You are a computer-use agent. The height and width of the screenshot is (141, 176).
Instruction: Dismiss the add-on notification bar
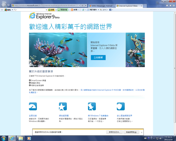tap(142, 132)
